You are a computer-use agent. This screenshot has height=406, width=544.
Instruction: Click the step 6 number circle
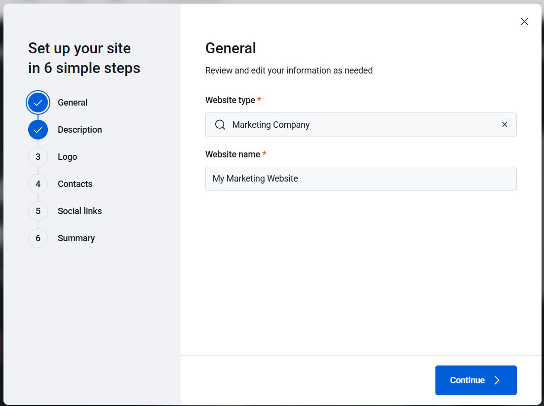(x=38, y=238)
